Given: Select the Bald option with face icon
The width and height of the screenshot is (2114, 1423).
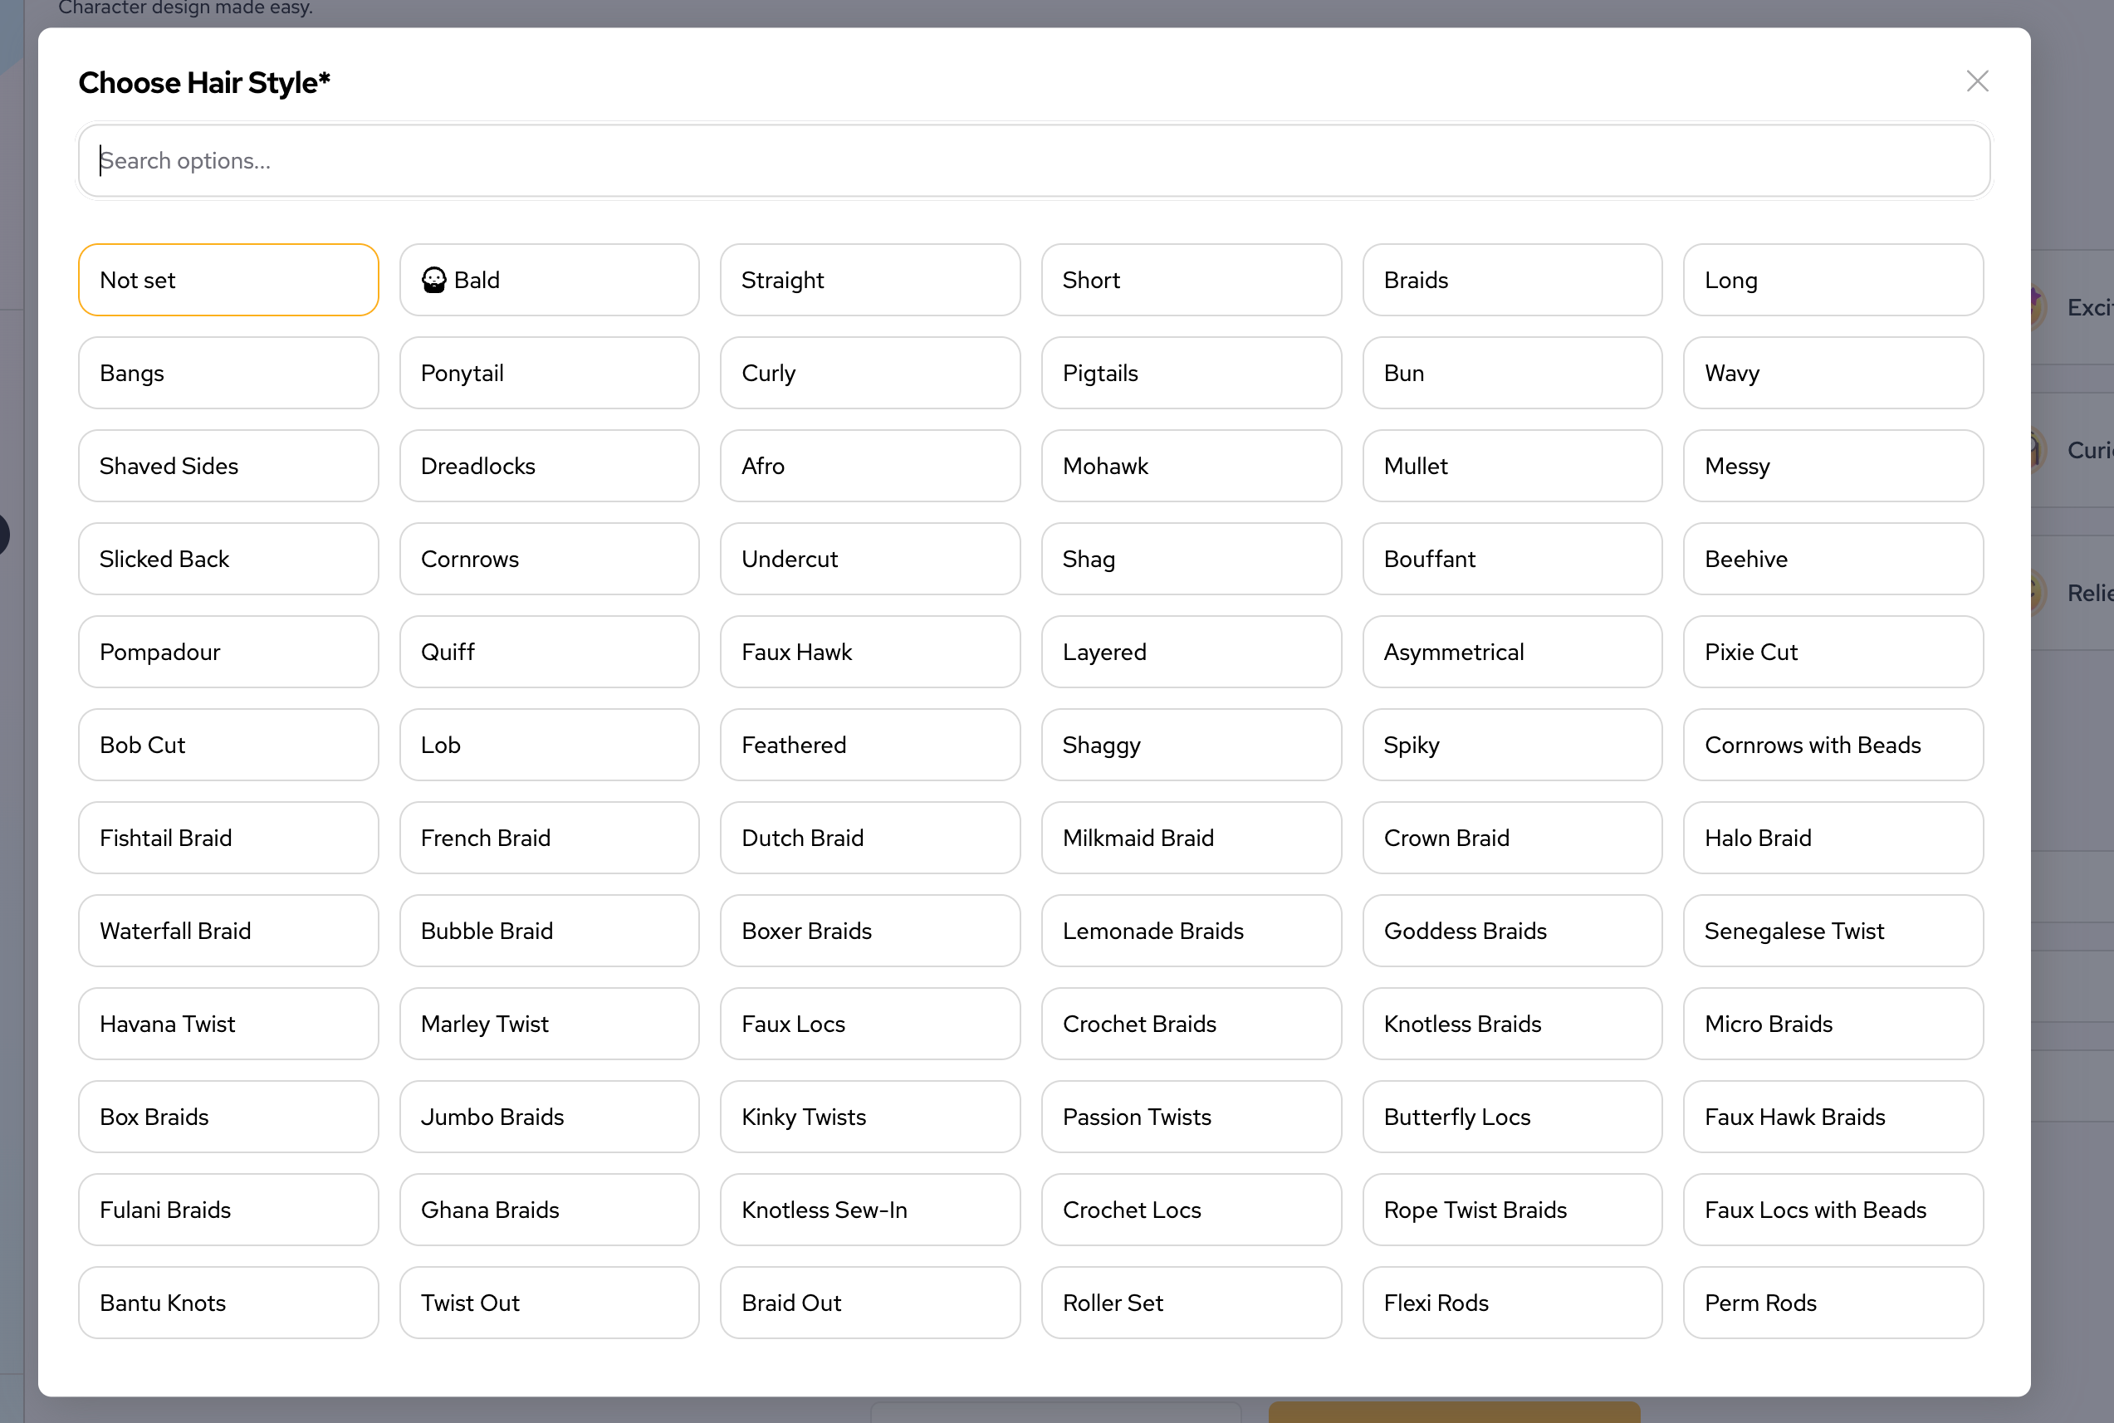Looking at the screenshot, I should click(548, 280).
